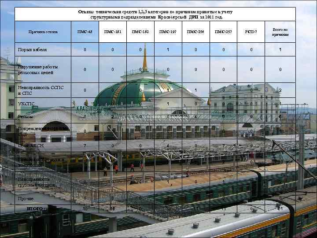Viewport: 317px width, 238px height.
Task: Select the 'ПМС-257' column header
Action: click(223, 32)
